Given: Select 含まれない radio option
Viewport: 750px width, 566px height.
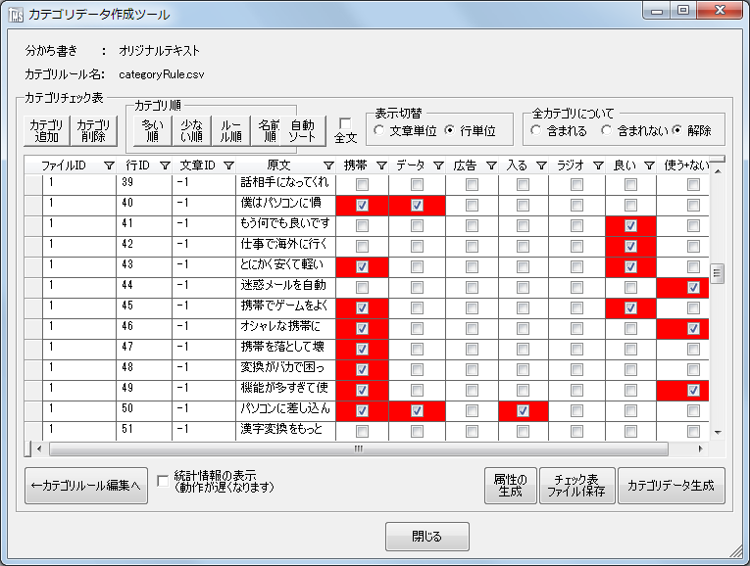Looking at the screenshot, I should 607,130.
